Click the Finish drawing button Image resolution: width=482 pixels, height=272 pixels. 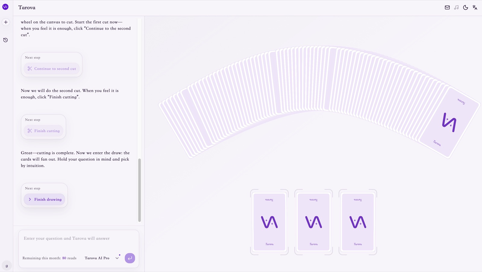(45, 199)
